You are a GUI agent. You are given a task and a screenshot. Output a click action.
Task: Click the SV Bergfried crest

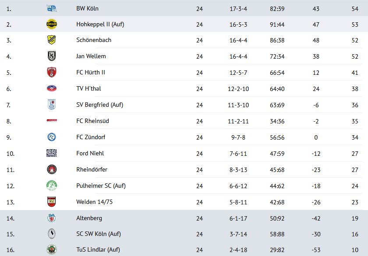[x=52, y=105]
